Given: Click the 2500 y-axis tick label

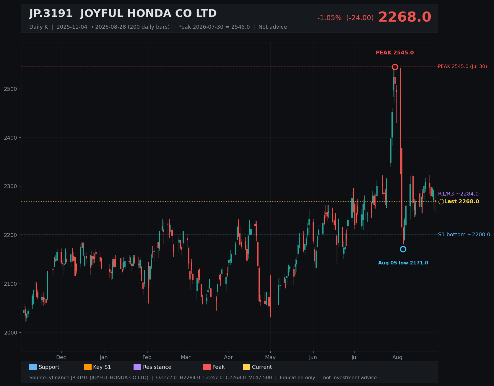Looking at the screenshot, I should click(11, 89).
